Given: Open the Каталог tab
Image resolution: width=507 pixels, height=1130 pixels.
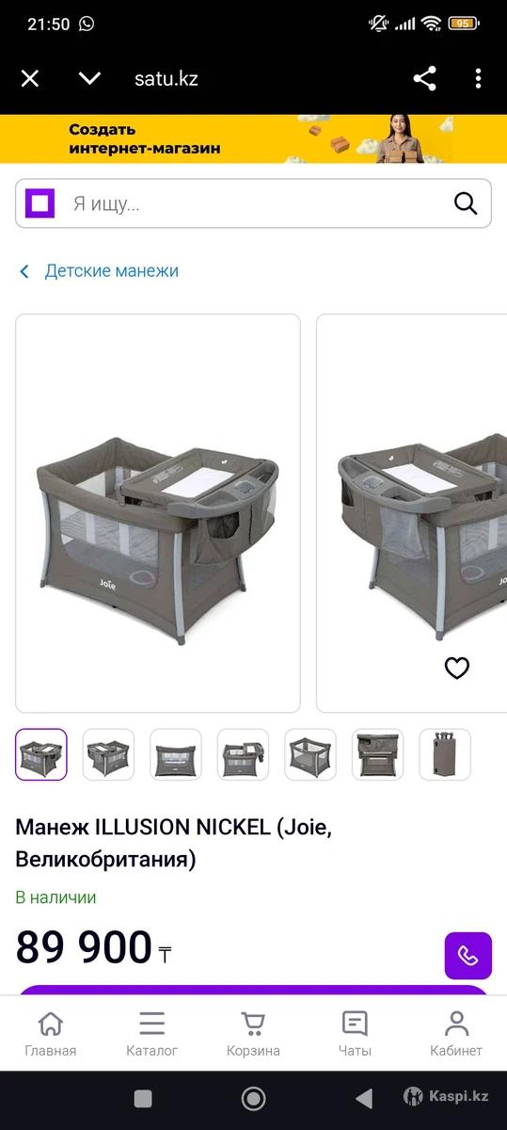Looking at the screenshot, I should 151,1034.
